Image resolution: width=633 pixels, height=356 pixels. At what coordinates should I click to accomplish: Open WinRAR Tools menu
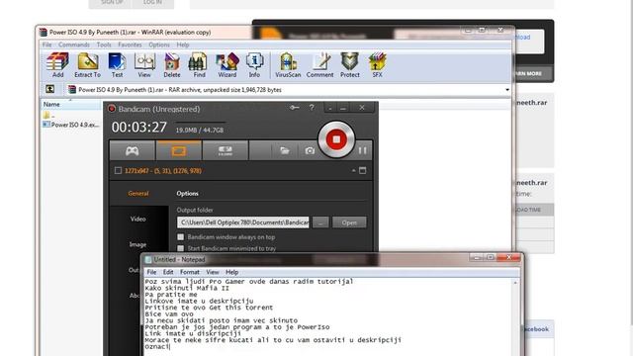104,44
